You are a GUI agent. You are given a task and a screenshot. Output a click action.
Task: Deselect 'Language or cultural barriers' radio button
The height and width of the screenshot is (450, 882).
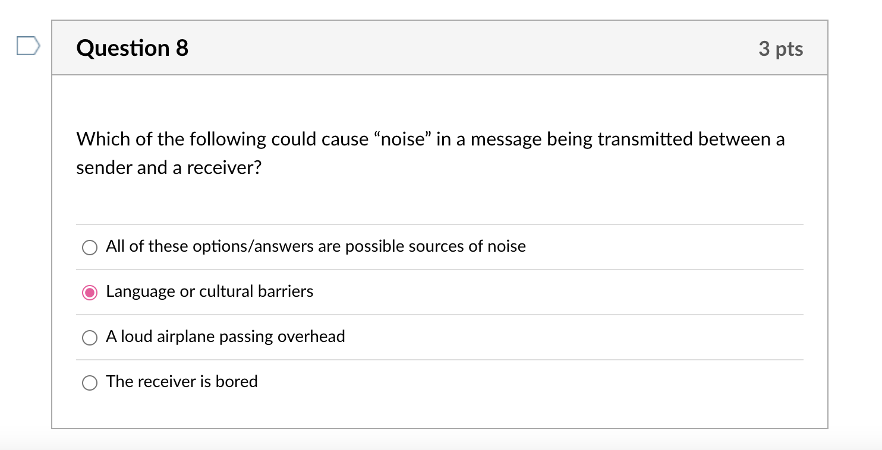[x=89, y=292]
